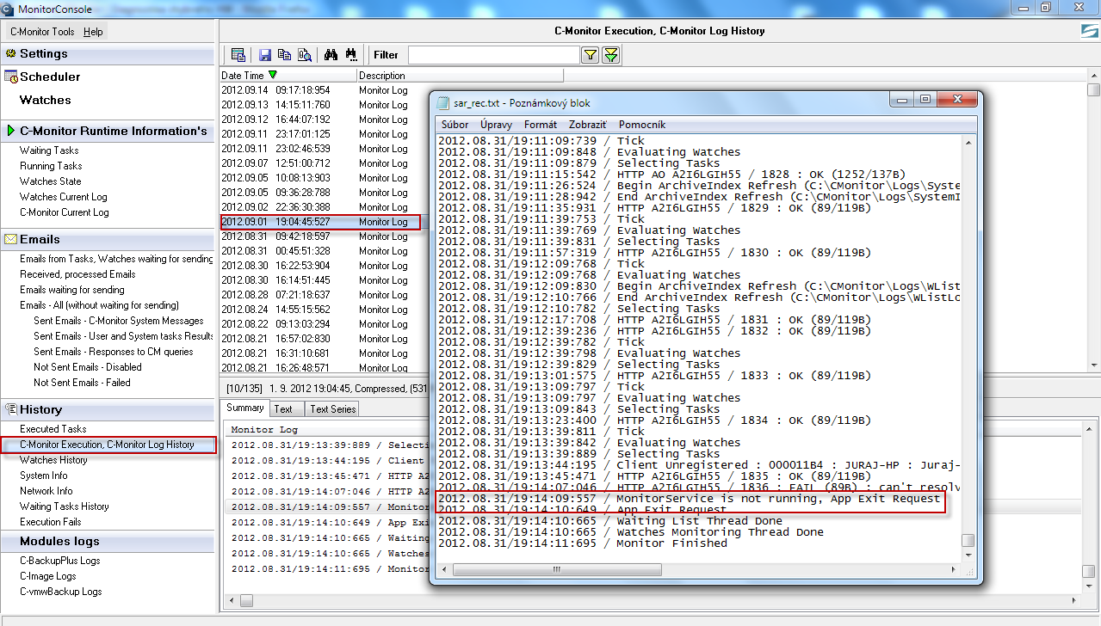This screenshot has height=626, width=1101.
Task: Open C-Image Logs
Action: (47, 576)
